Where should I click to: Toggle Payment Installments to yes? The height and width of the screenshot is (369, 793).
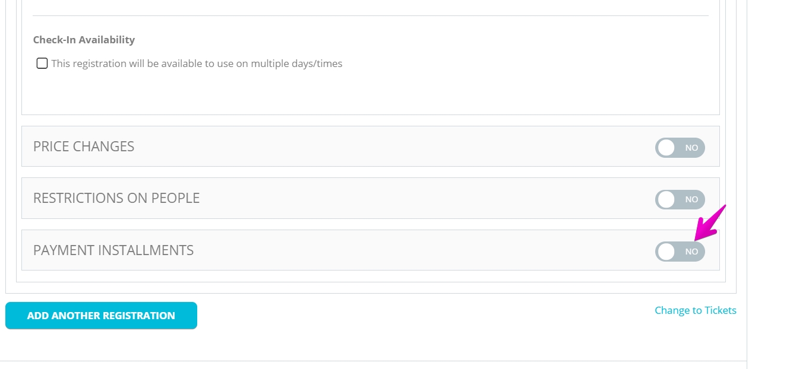[x=680, y=252]
